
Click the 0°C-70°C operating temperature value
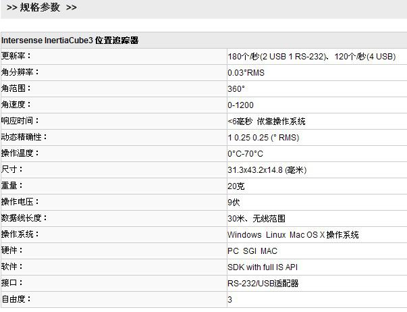(x=246, y=154)
